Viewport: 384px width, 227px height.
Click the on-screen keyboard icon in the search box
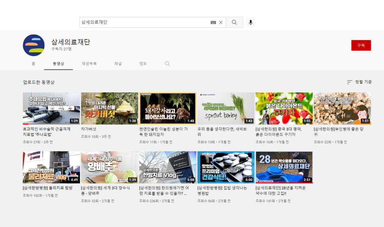[213, 22]
